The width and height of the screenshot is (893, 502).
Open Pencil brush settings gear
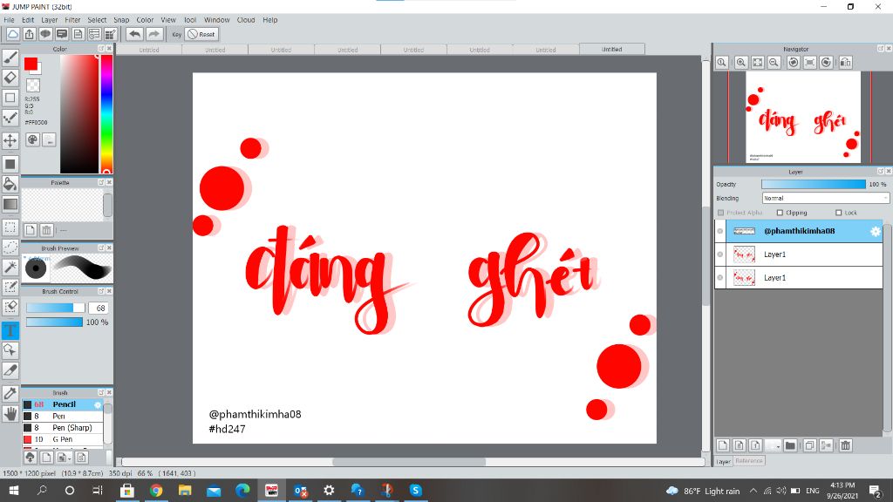[x=98, y=404]
